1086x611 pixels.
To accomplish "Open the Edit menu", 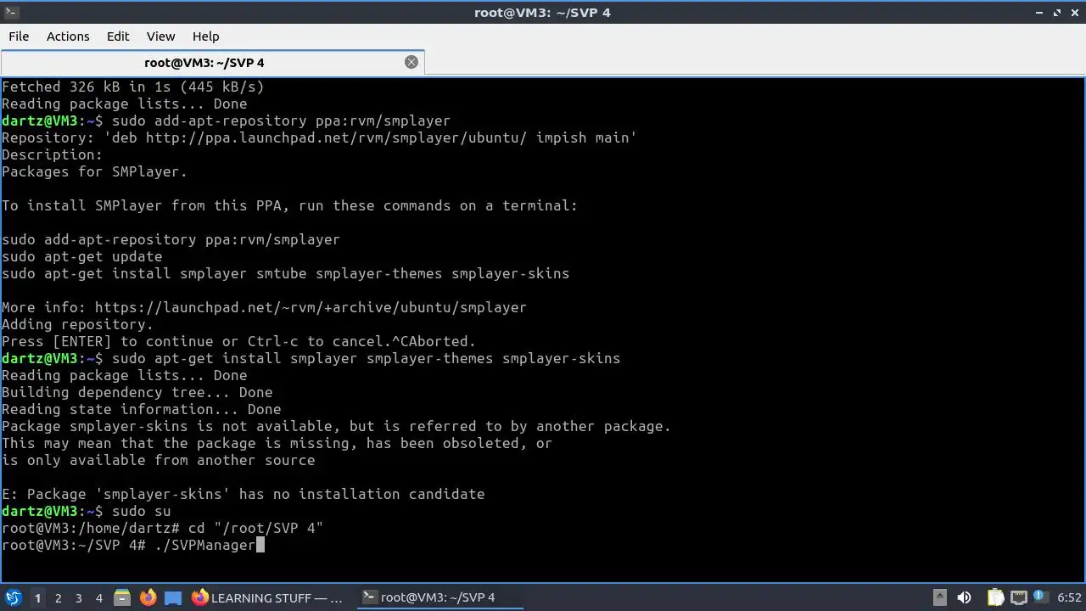I will [118, 36].
